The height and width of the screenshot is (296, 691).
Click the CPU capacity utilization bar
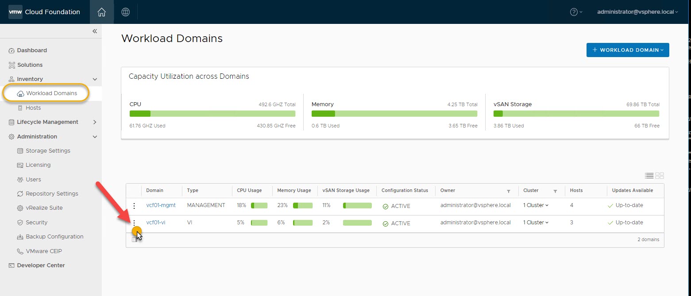[x=212, y=114]
